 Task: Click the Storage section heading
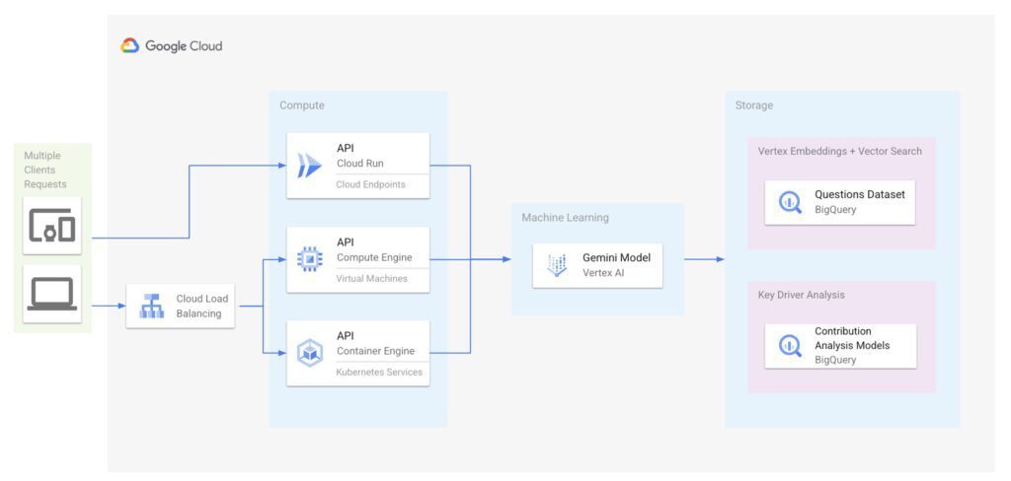[x=754, y=105]
